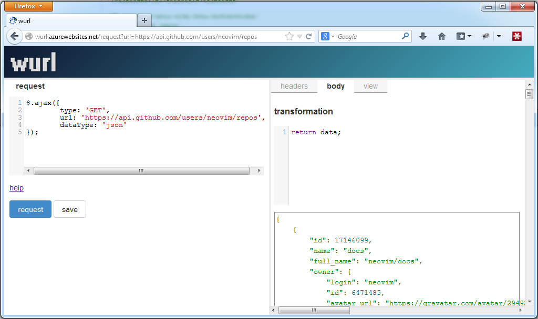
Task: Click the request editor horizontal scrollbar thumb
Action: click(141, 171)
